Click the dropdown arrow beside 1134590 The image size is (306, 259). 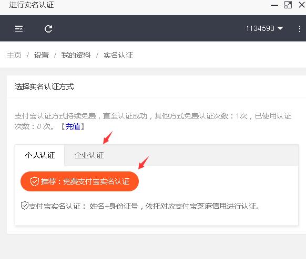tap(280, 28)
